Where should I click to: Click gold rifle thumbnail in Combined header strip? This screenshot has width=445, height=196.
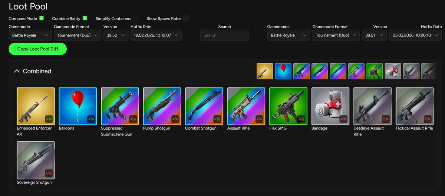[265, 71]
